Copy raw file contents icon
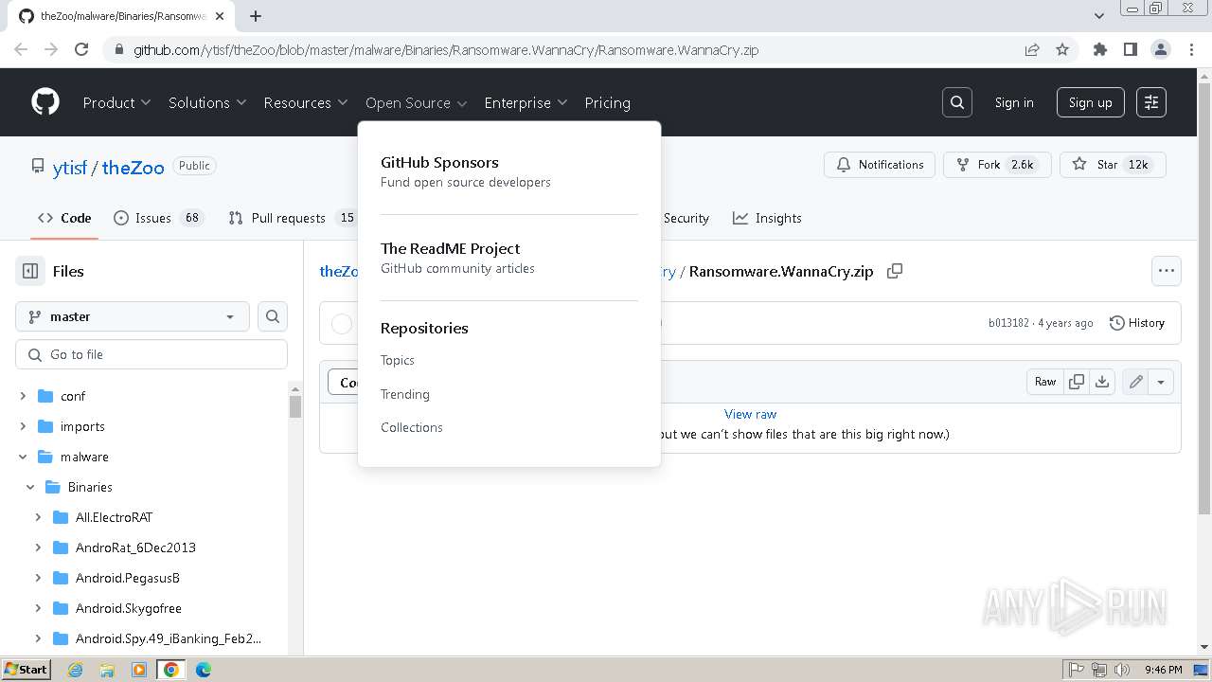Viewport: 1212px width, 682px height. [x=1077, y=382]
